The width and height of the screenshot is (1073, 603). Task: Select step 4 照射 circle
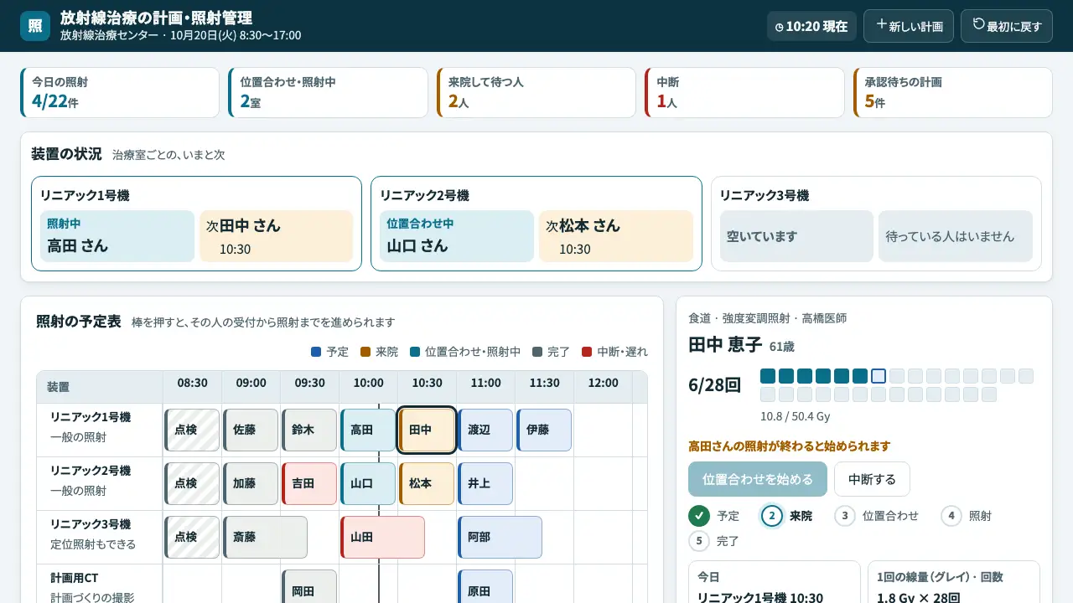coord(951,516)
